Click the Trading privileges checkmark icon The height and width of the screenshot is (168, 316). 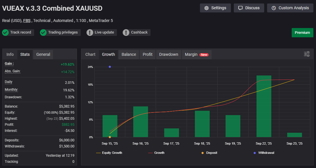[43, 32]
